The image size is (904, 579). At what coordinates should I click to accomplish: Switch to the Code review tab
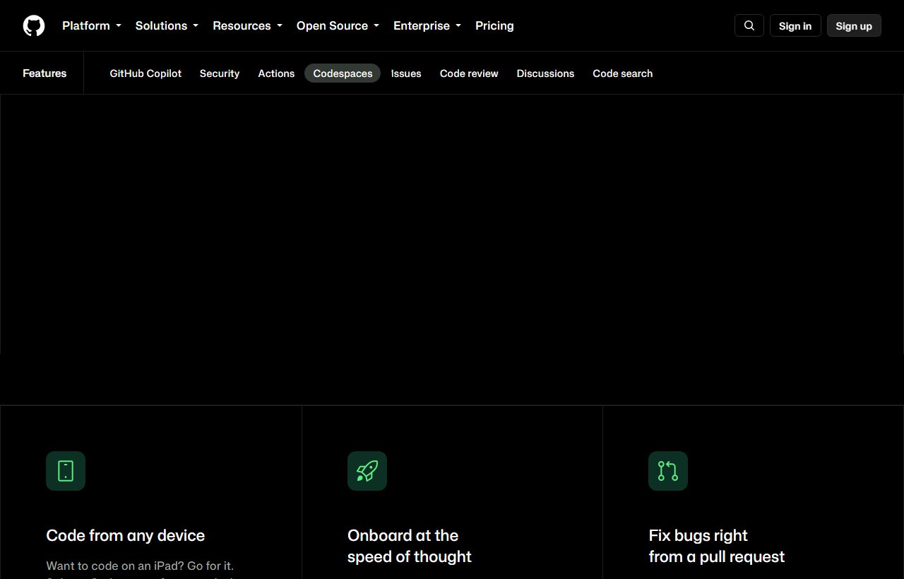tap(469, 73)
